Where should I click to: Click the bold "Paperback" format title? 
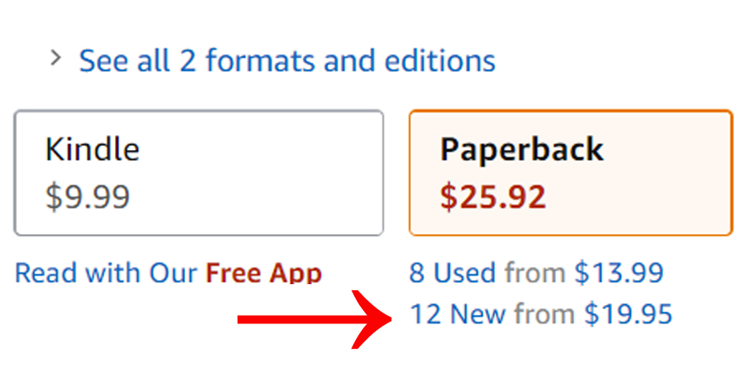[x=522, y=149]
